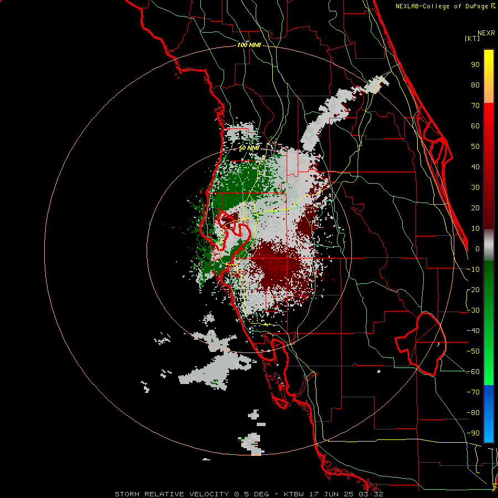Viewport: 498px width, 498px height.
Task: Click the STORM RELATIVE VELOCITY caption text
Action: 172,494
